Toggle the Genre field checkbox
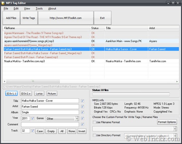 pyautogui.click(x=83, y=118)
